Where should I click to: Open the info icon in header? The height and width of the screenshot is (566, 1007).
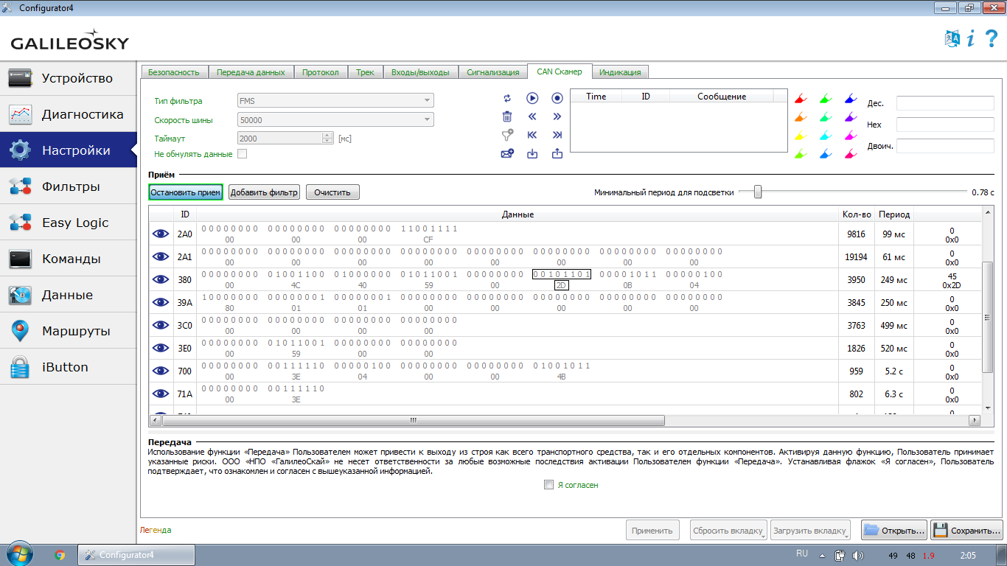(971, 39)
